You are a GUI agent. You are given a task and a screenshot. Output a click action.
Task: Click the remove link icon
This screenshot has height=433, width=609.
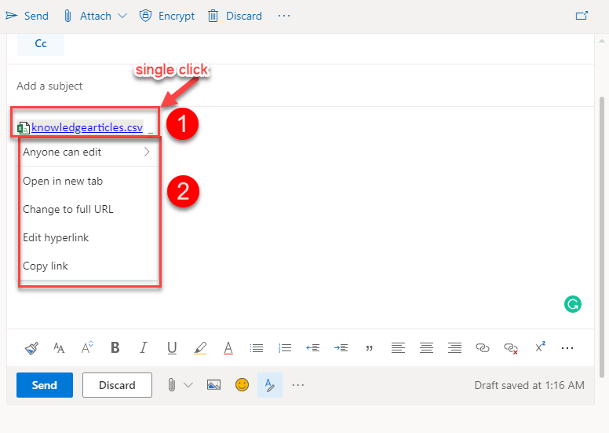[x=511, y=347]
